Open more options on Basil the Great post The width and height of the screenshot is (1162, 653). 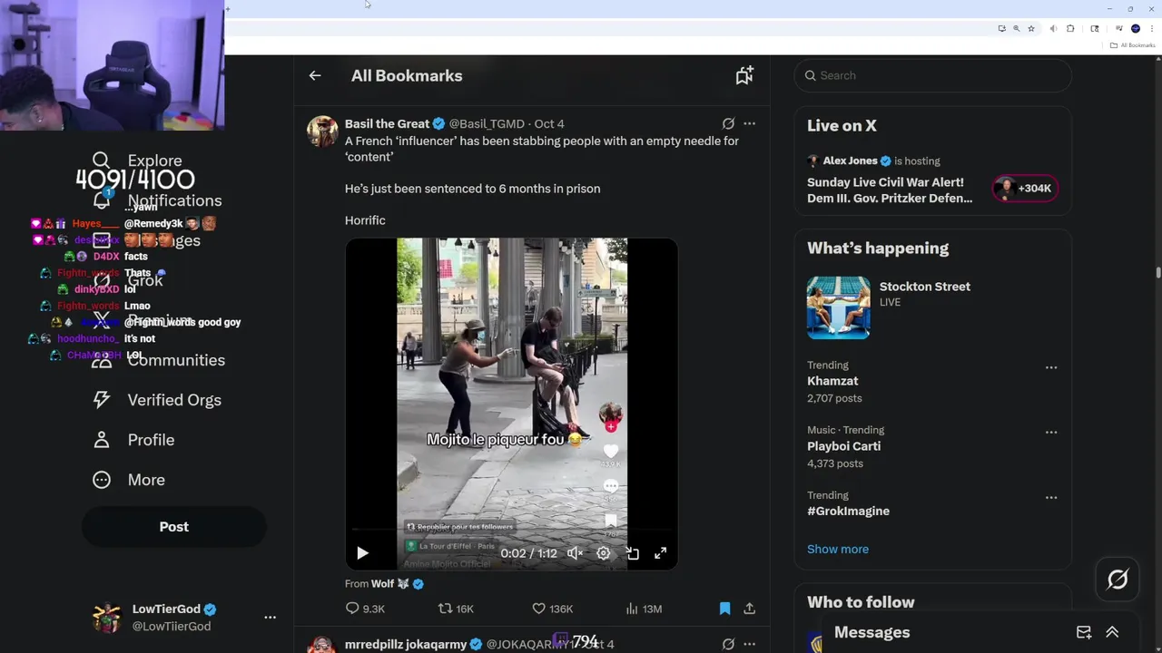point(749,124)
